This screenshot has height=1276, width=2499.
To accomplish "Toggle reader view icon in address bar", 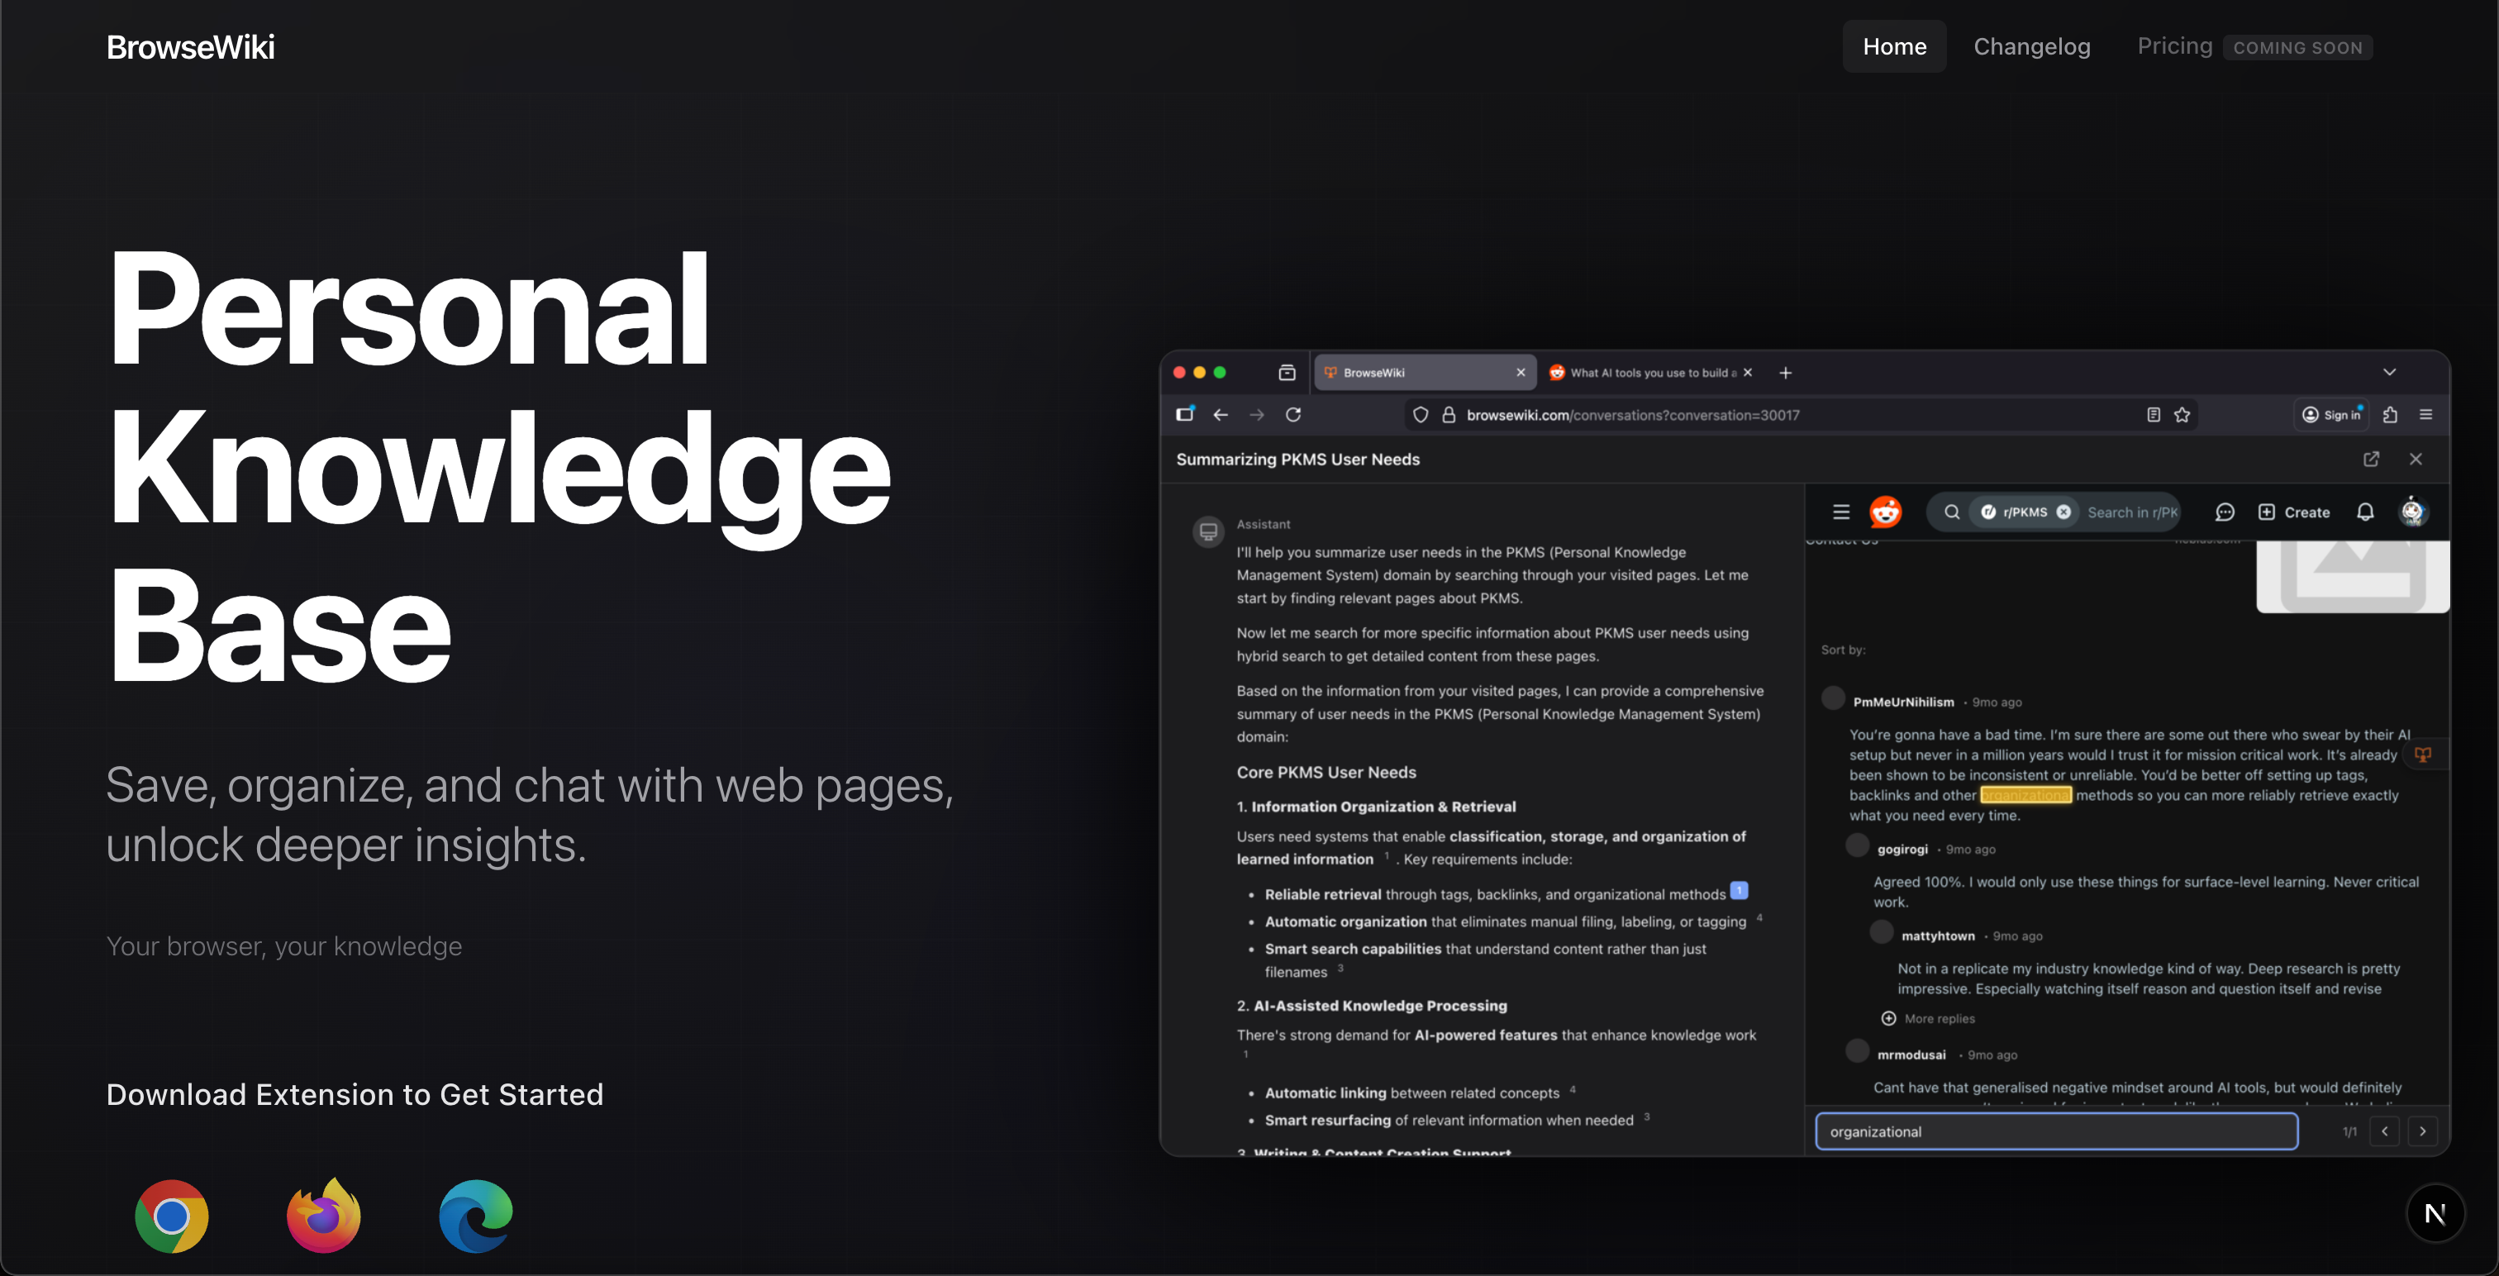I will 2154,414.
